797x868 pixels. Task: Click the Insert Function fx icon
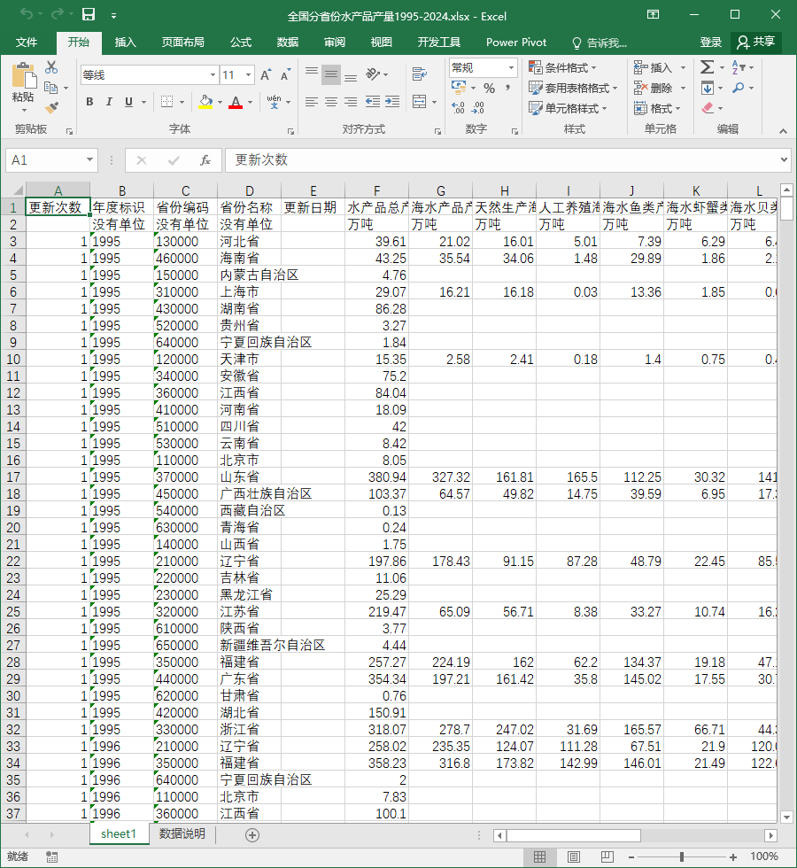click(x=205, y=160)
